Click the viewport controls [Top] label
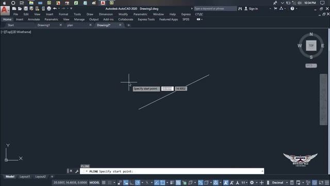The image size is (330, 186). 8,32
